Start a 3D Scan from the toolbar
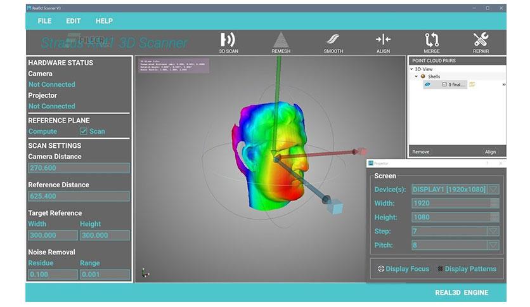 tap(228, 43)
